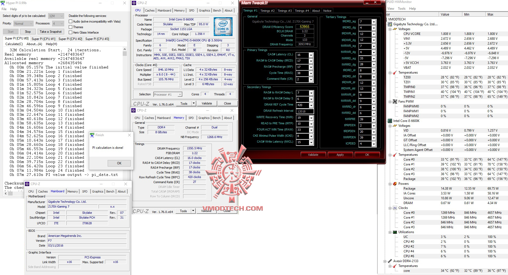
Task: Click the Super PI horizontal scrollbar left arrow
Action: 6,193
